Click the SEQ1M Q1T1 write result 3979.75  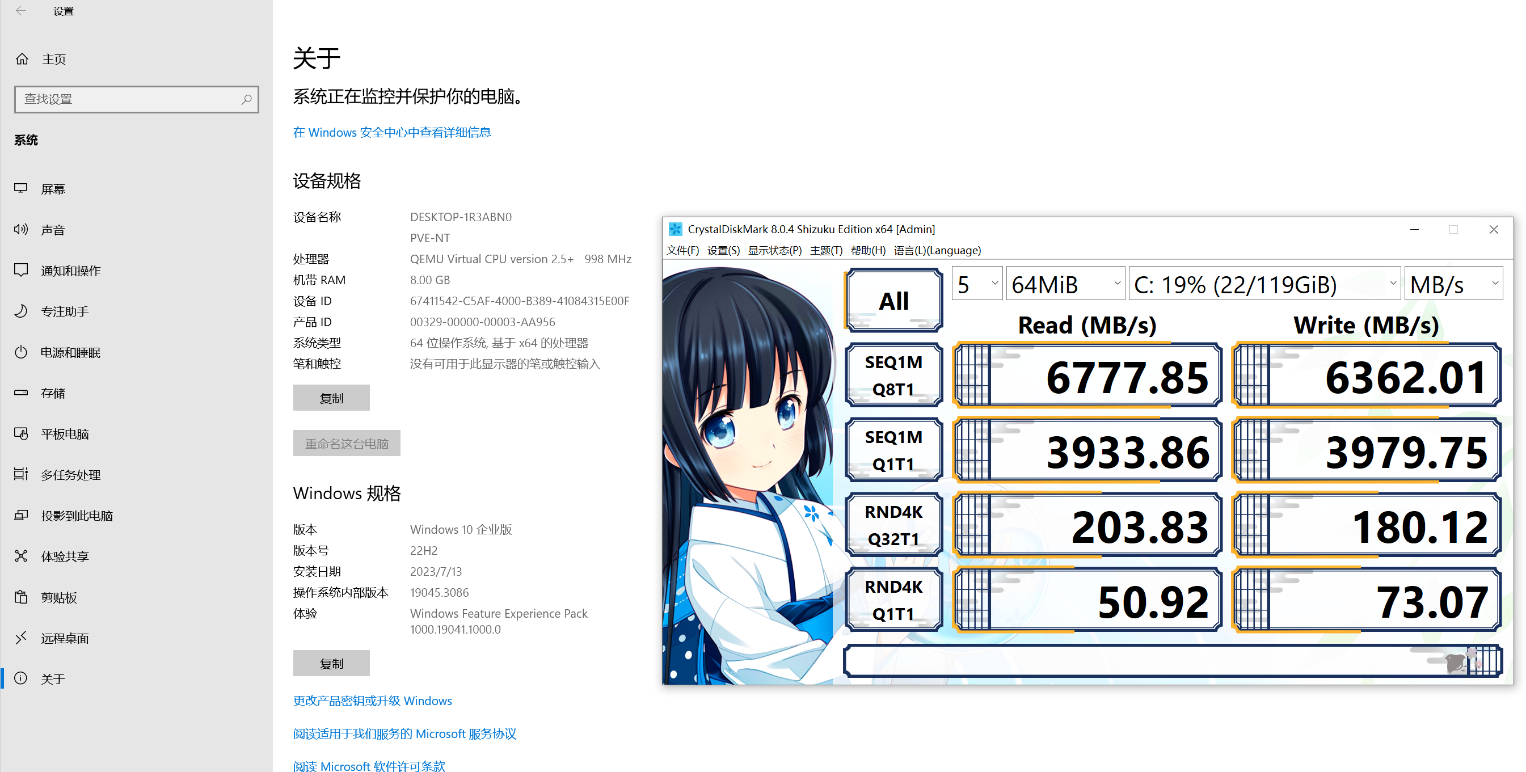click(1366, 450)
